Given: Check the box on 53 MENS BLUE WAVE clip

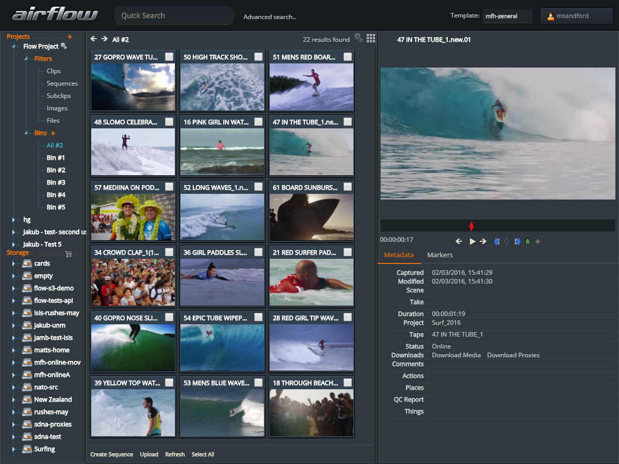Looking at the screenshot, I should coord(258,383).
